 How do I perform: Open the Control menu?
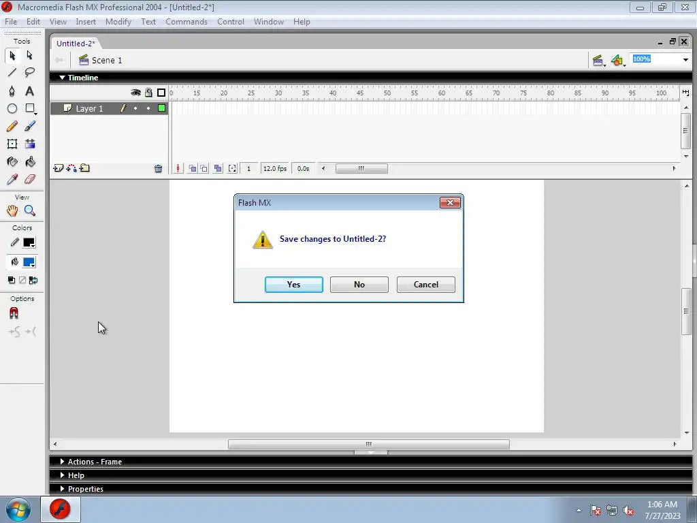(x=231, y=22)
